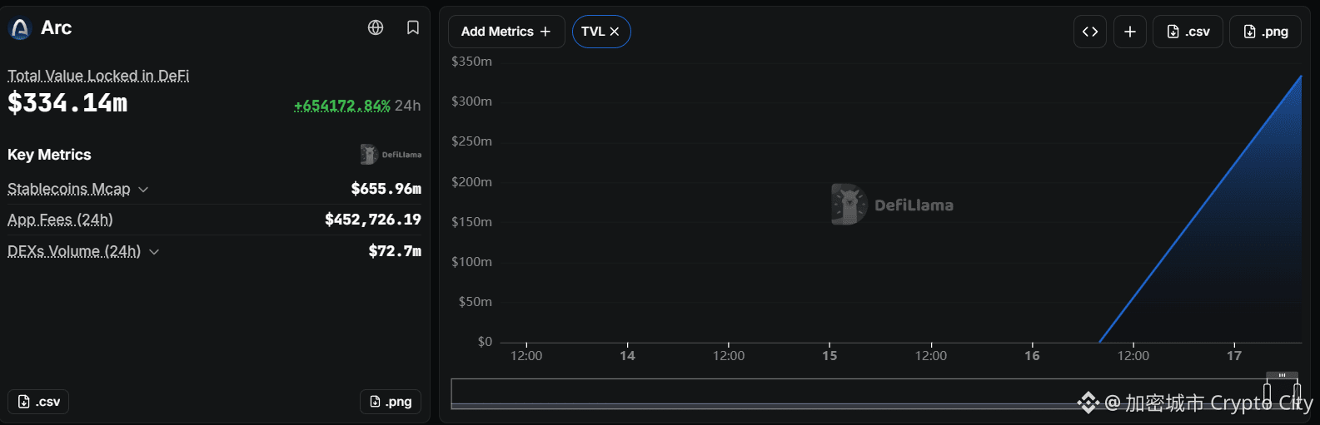Image resolution: width=1320 pixels, height=425 pixels.
Task: Click the +654172.84% 24h change value
Action: pyautogui.click(x=342, y=106)
